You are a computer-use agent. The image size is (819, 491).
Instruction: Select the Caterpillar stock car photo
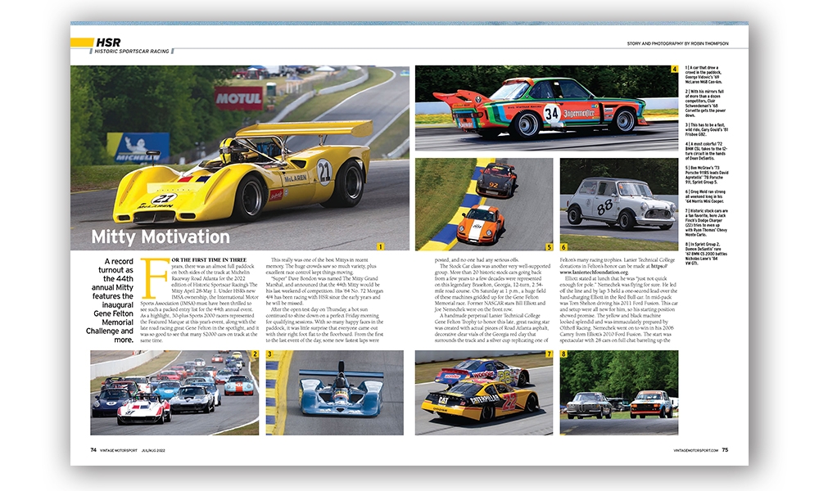click(484, 392)
